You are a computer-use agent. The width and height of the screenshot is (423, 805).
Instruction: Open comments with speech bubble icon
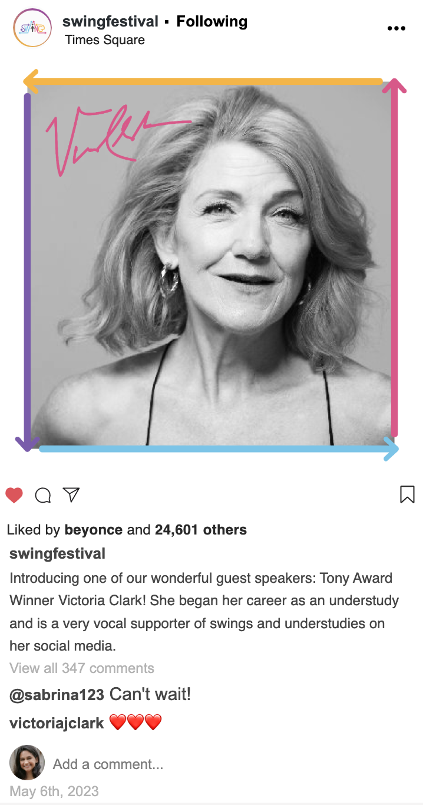tap(43, 495)
